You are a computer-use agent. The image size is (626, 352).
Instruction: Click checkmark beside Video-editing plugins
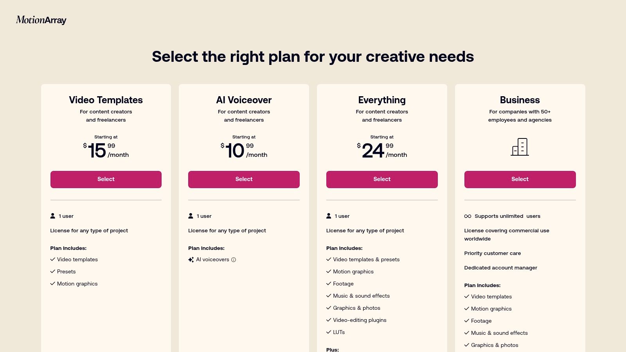[x=329, y=320]
